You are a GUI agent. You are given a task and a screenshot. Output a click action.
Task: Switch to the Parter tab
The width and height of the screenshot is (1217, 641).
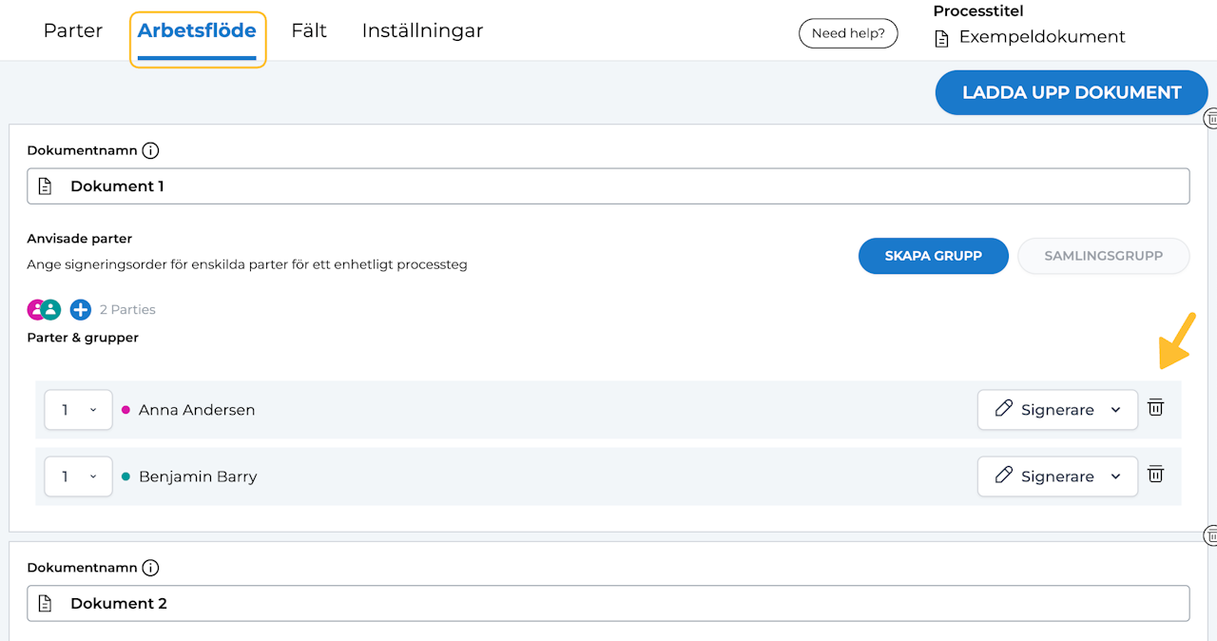pyautogui.click(x=73, y=30)
